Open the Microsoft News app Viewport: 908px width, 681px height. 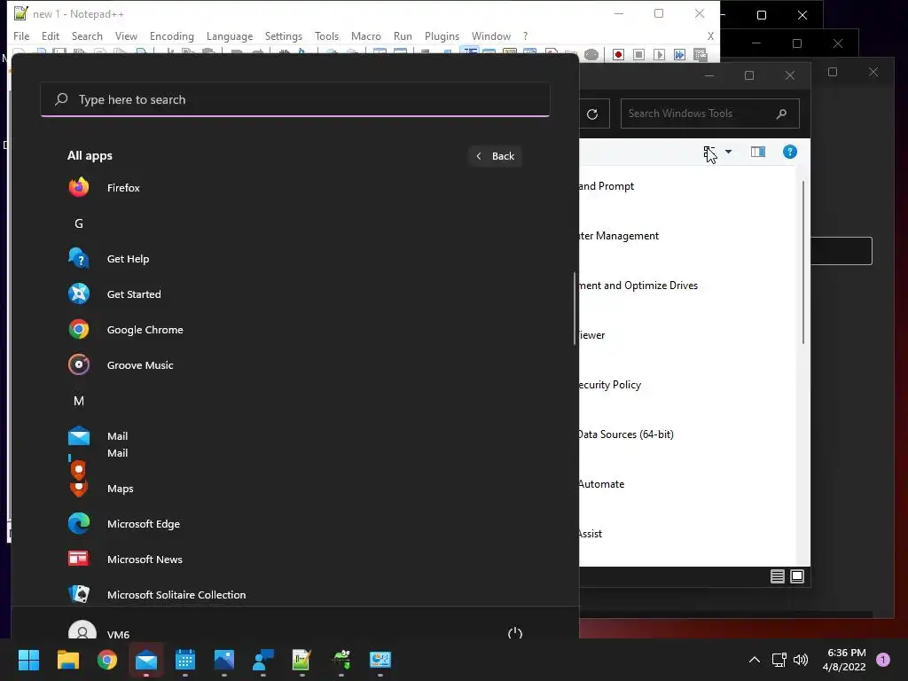point(145,559)
